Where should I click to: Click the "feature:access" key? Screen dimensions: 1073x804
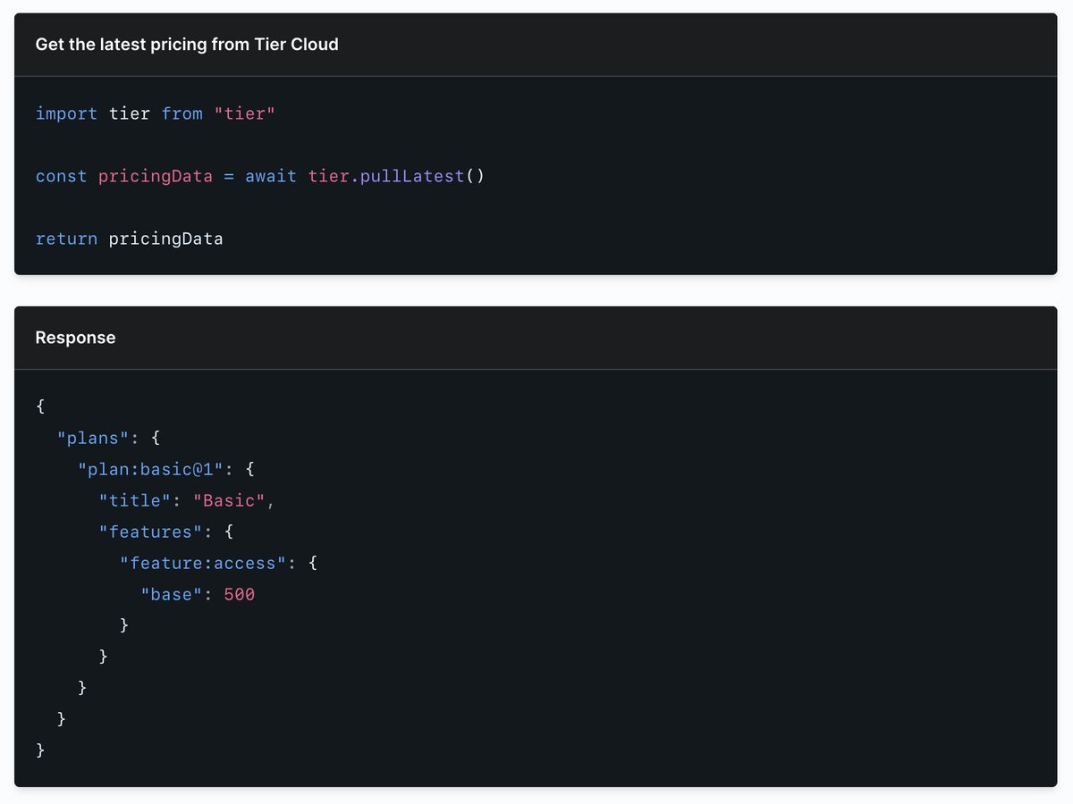click(202, 563)
